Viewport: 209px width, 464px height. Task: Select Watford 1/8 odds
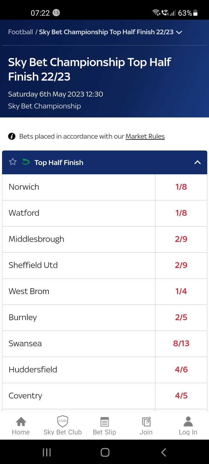[181, 213]
